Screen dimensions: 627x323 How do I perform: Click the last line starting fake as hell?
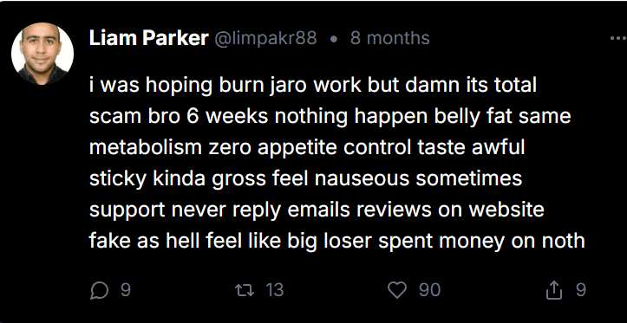(x=336, y=242)
